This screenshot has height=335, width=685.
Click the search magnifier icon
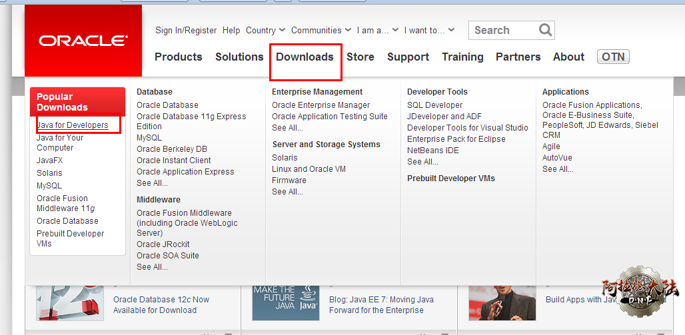click(x=545, y=30)
